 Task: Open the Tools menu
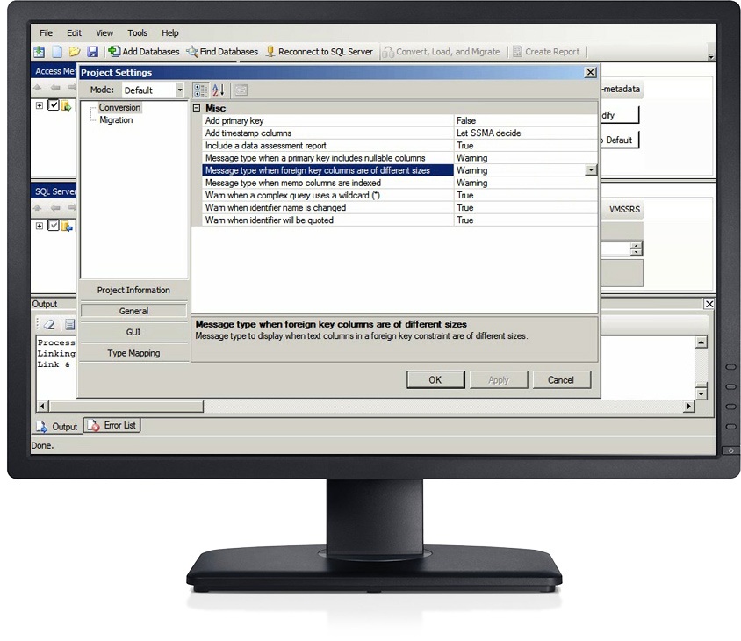pyautogui.click(x=137, y=33)
